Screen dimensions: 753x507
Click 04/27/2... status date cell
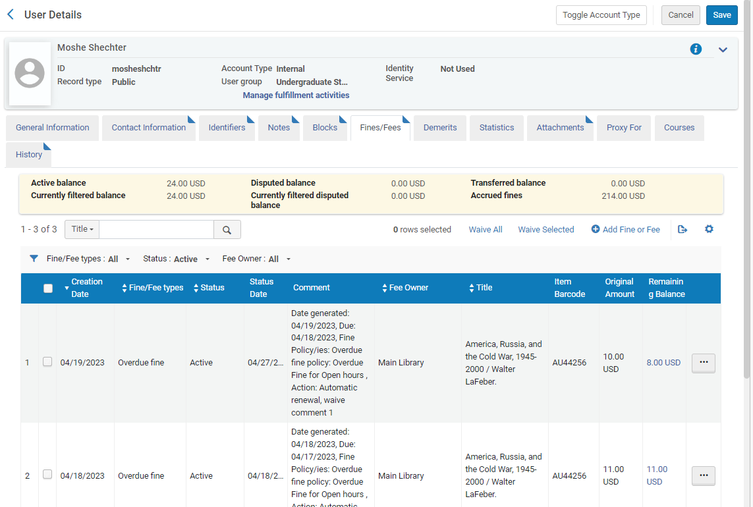(265, 363)
